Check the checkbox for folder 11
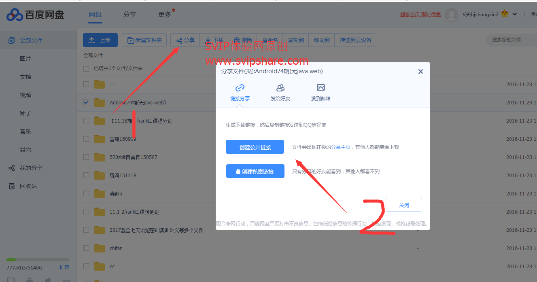Screen dimensions: 537x282 86,84
